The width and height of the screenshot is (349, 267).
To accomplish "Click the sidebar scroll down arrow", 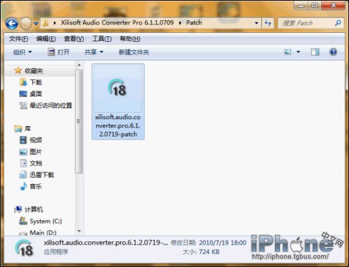I will tap(79, 231).
